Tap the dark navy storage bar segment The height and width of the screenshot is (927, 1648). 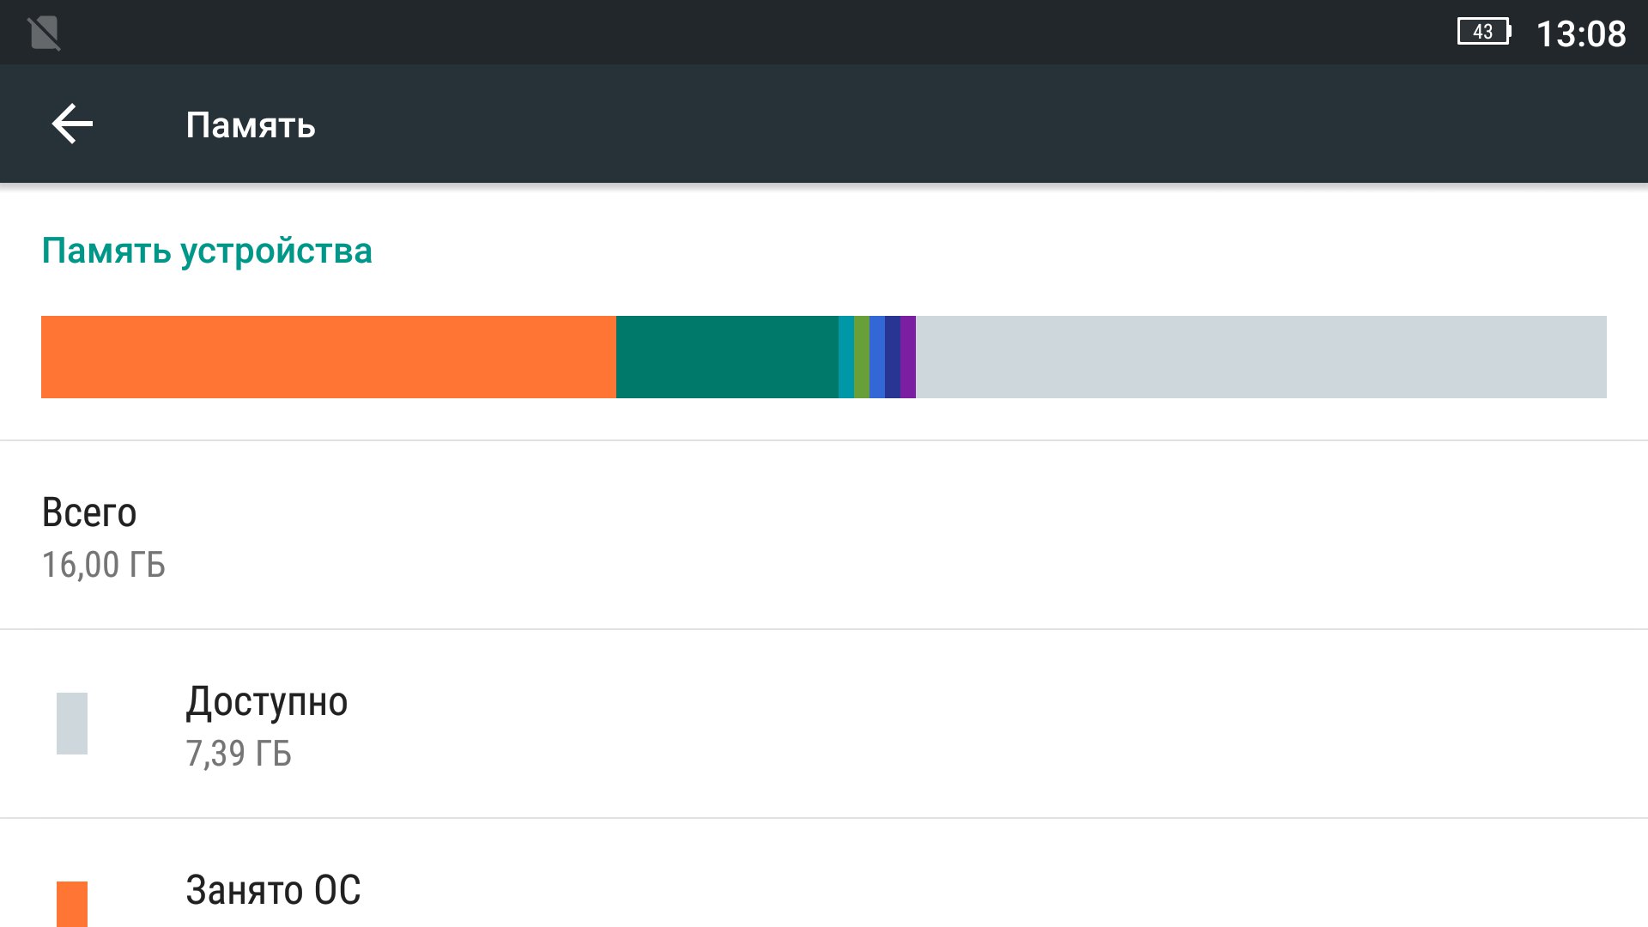[x=893, y=357]
